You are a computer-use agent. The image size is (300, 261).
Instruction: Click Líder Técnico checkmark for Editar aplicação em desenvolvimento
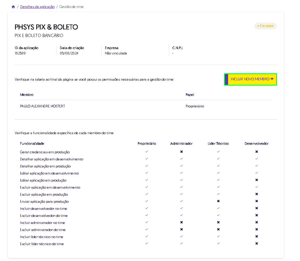(218, 173)
